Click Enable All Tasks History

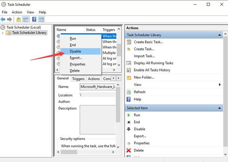tap(152, 70)
